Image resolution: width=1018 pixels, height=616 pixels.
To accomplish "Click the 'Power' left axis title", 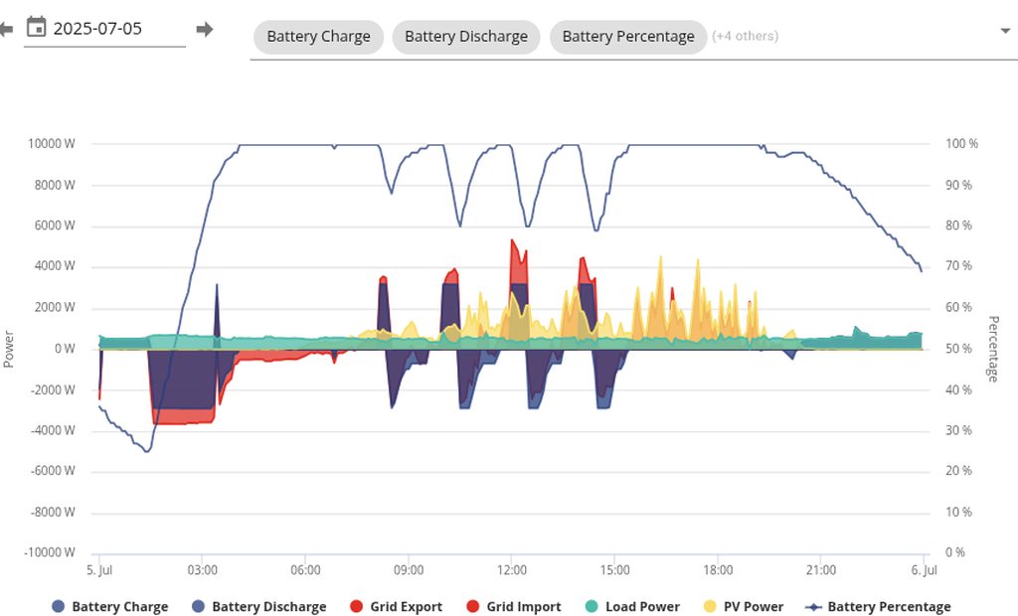I will 9,349.
